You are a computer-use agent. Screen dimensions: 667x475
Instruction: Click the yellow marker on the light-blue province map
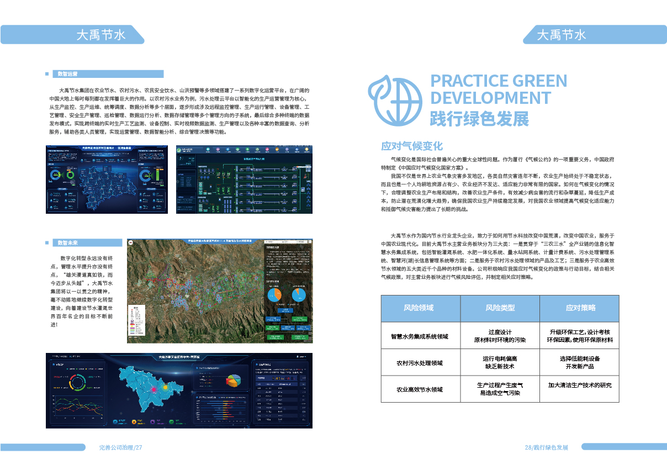pos(165,387)
